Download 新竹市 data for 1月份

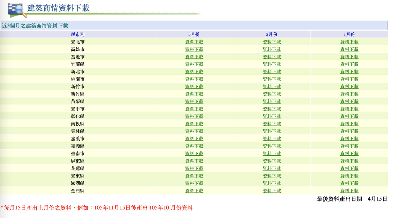[x=349, y=86]
